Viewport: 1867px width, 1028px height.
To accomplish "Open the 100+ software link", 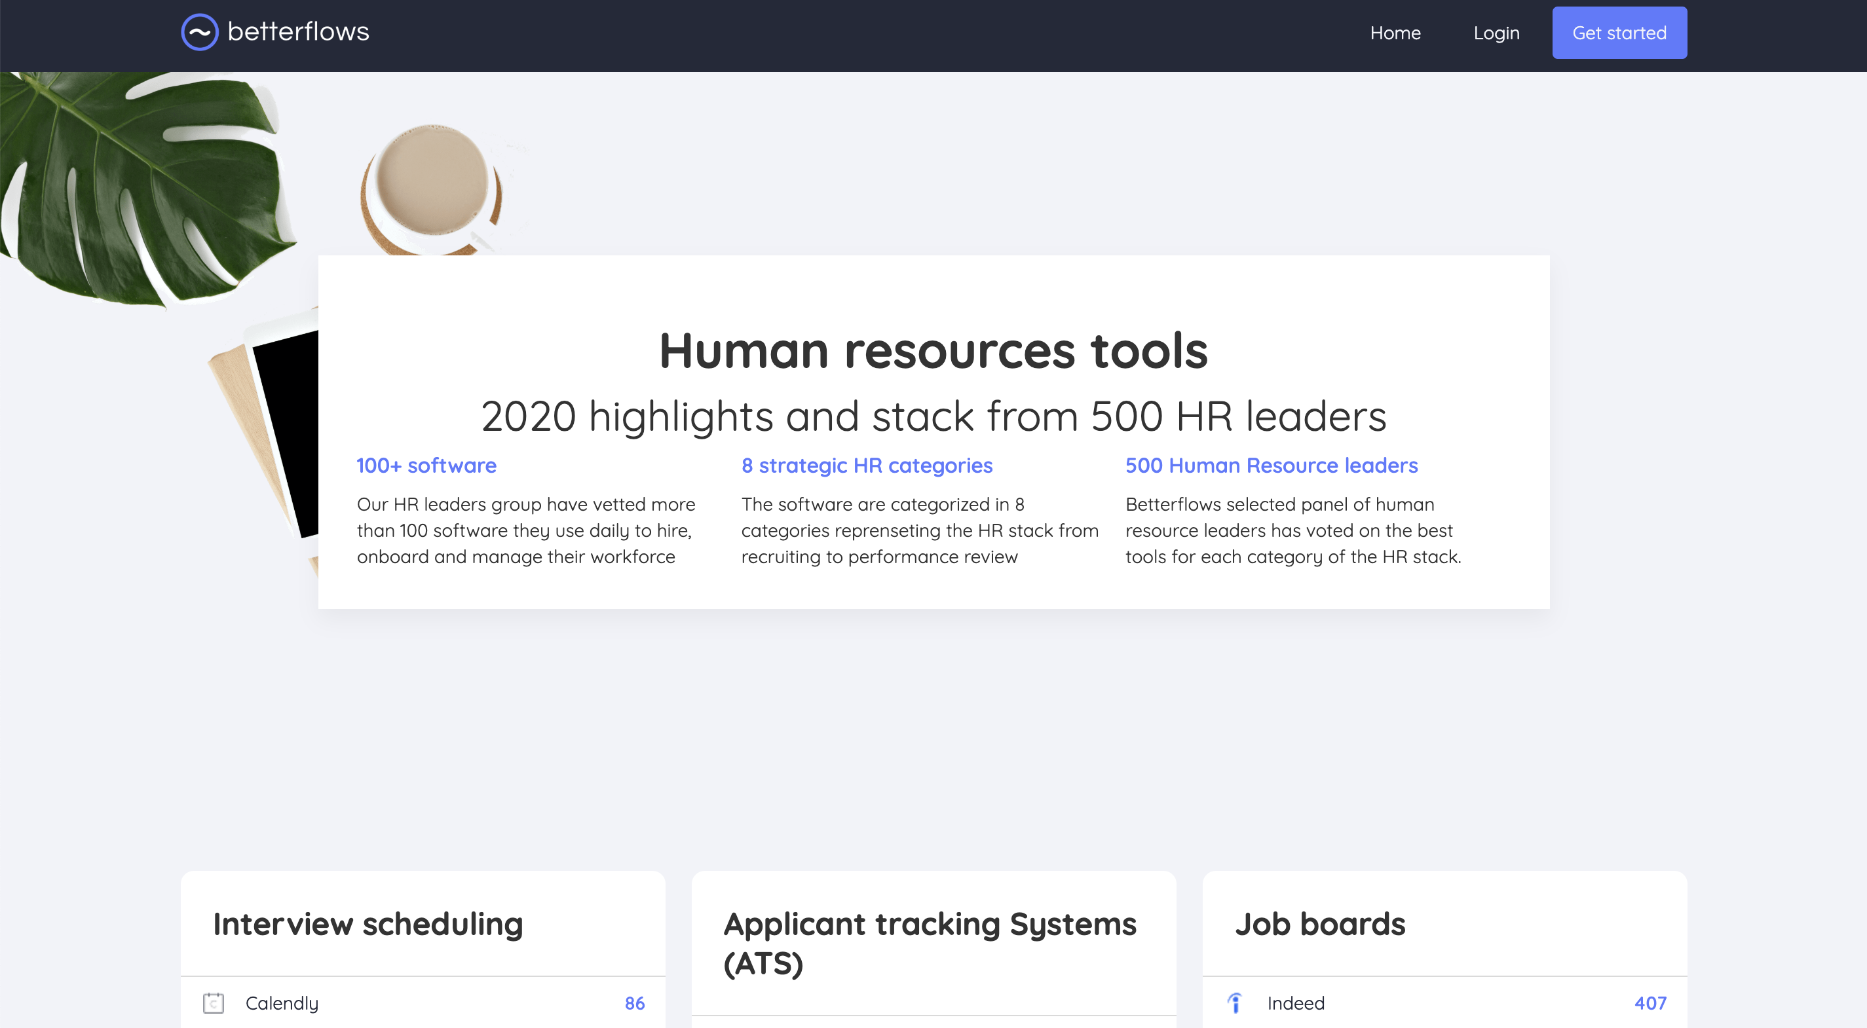I will pos(426,465).
